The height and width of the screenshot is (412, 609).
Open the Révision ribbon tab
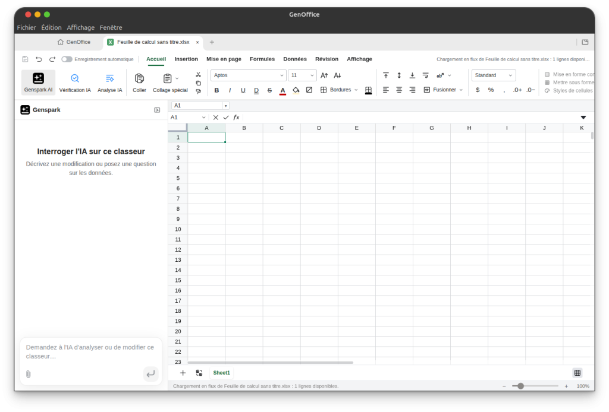click(x=327, y=59)
